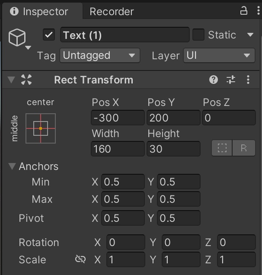262x275 pixels.
Task: Open Rect Transform help reference icon
Action: (214, 80)
